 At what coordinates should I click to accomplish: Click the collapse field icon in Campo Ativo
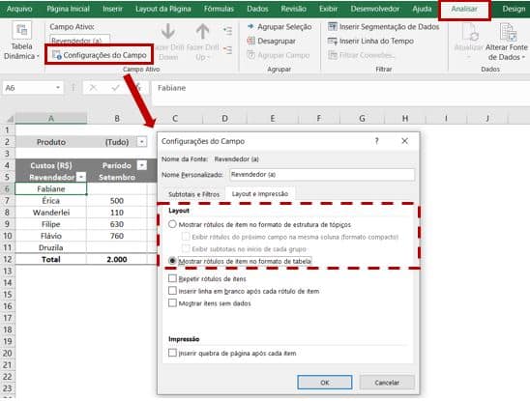228,50
